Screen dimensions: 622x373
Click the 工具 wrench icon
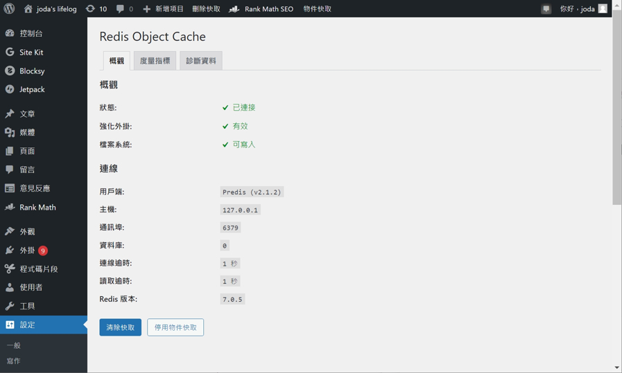(x=10, y=306)
